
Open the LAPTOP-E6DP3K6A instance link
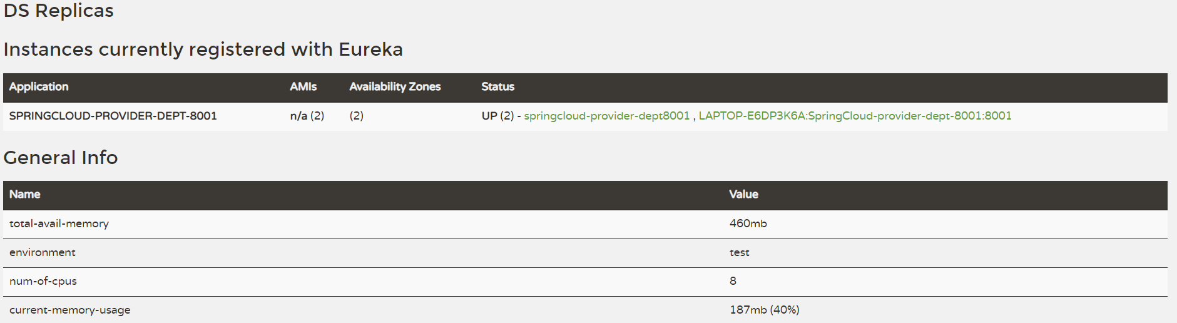click(x=855, y=116)
